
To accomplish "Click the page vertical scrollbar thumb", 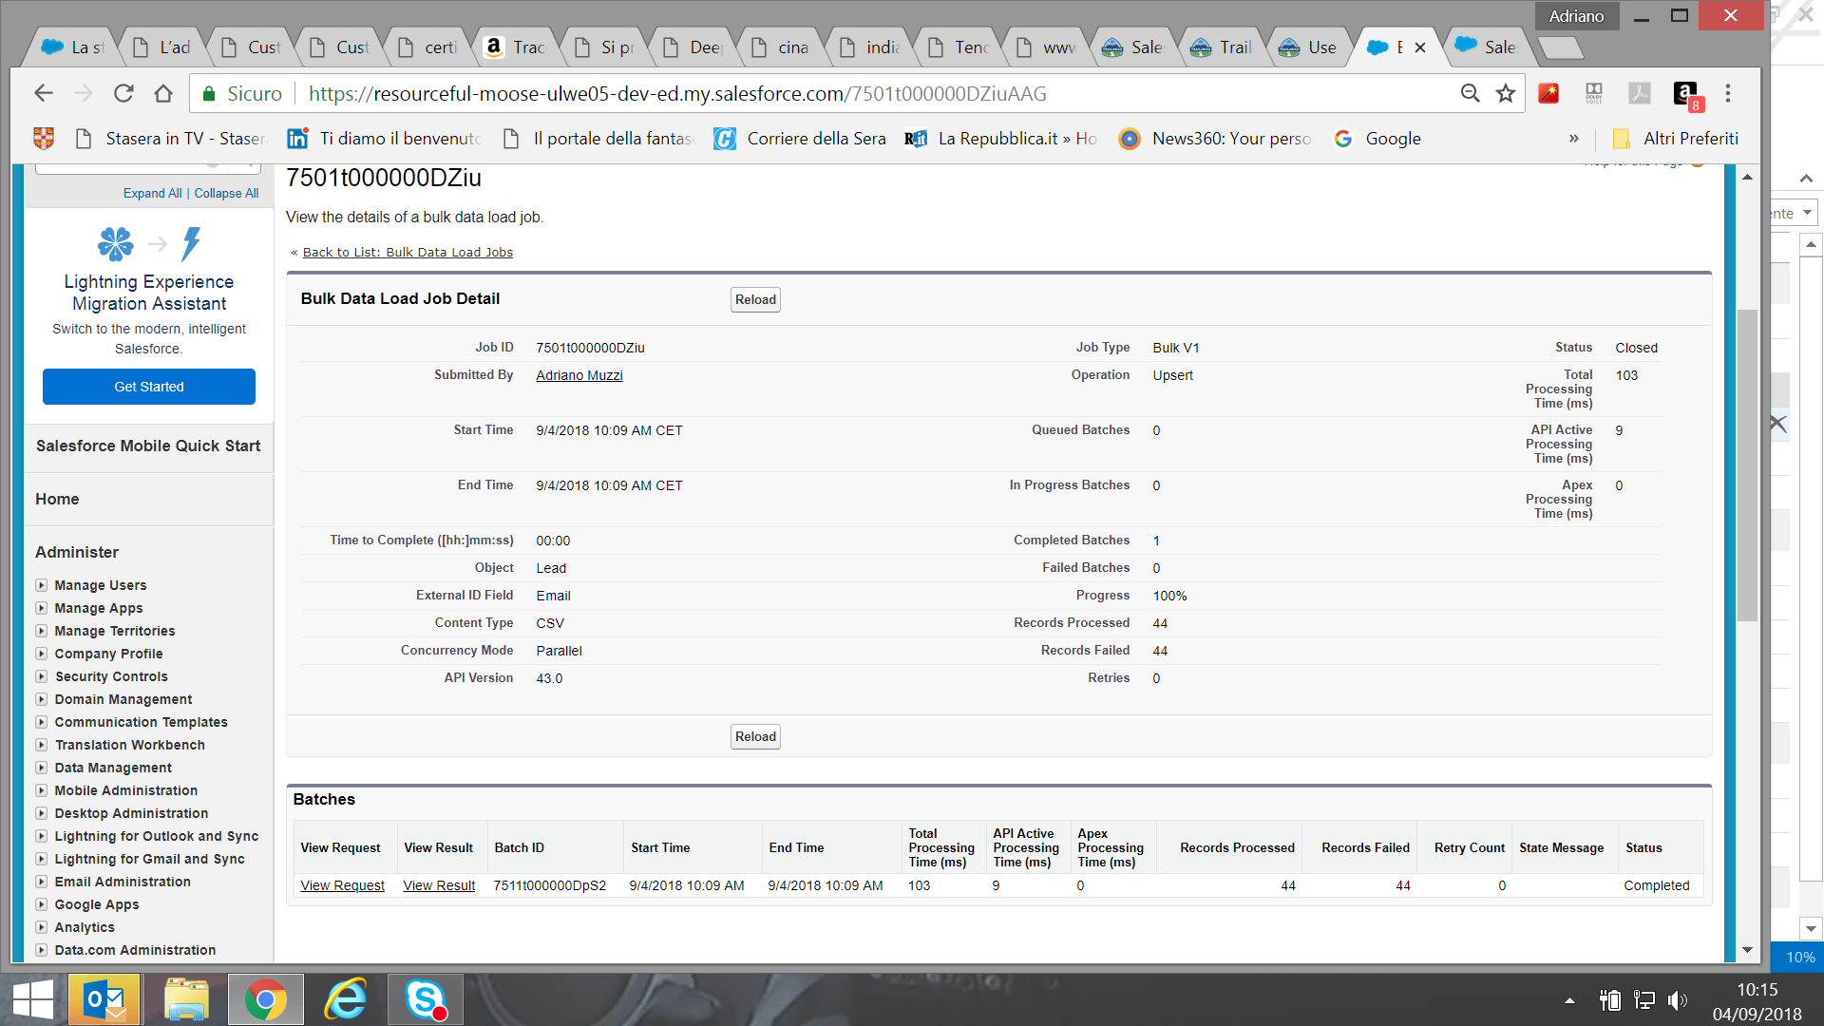I will 1747,465.
